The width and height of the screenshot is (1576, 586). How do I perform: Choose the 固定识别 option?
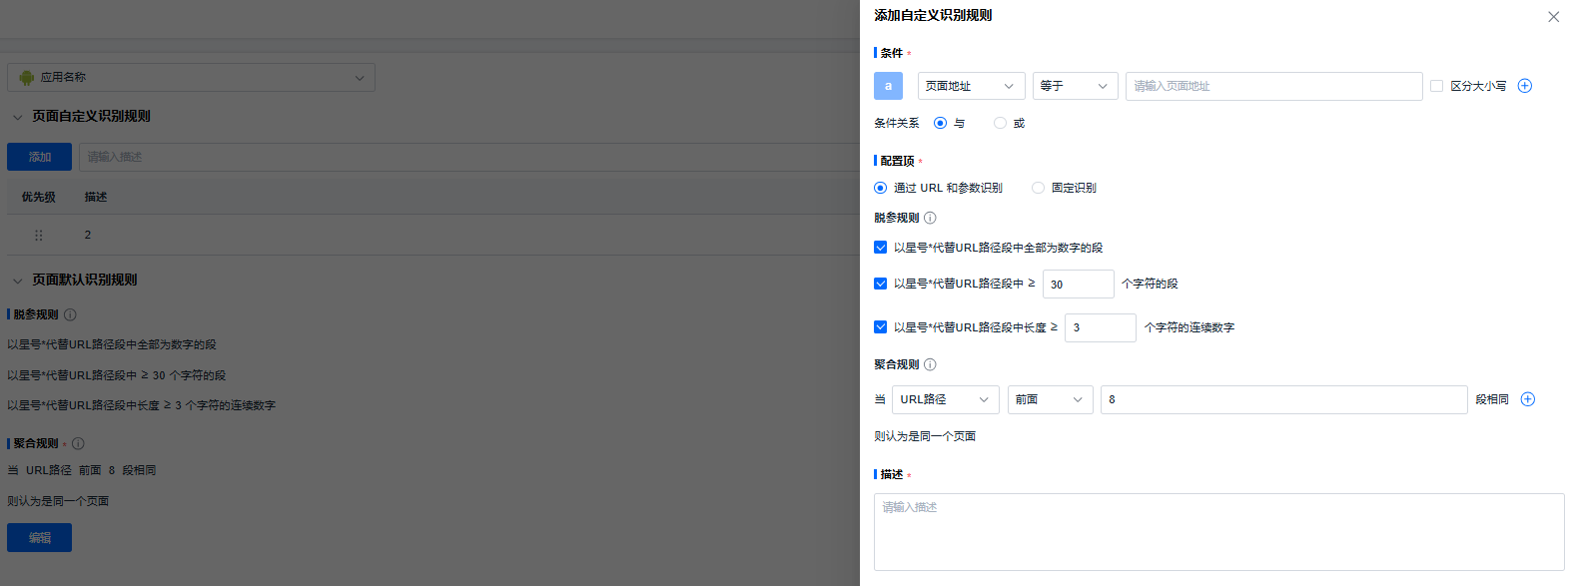click(x=1038, y=188)
